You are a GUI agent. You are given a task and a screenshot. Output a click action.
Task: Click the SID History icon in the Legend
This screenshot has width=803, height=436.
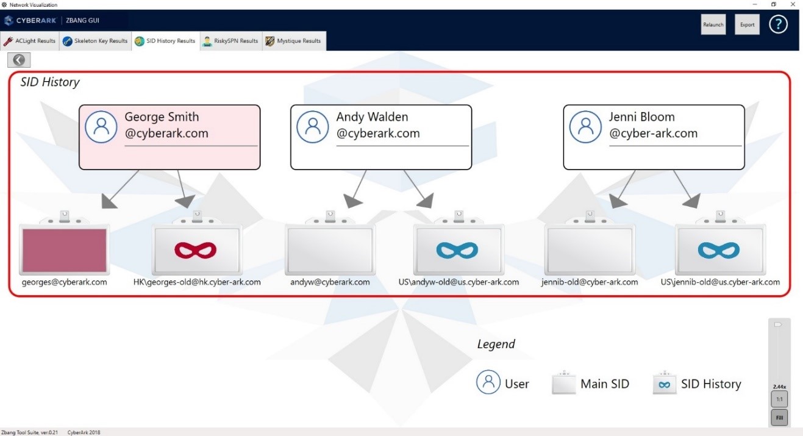(x=664, y=383)
